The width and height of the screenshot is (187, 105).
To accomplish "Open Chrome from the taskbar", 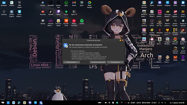I will pyautogui.click(x=25, y=103).
